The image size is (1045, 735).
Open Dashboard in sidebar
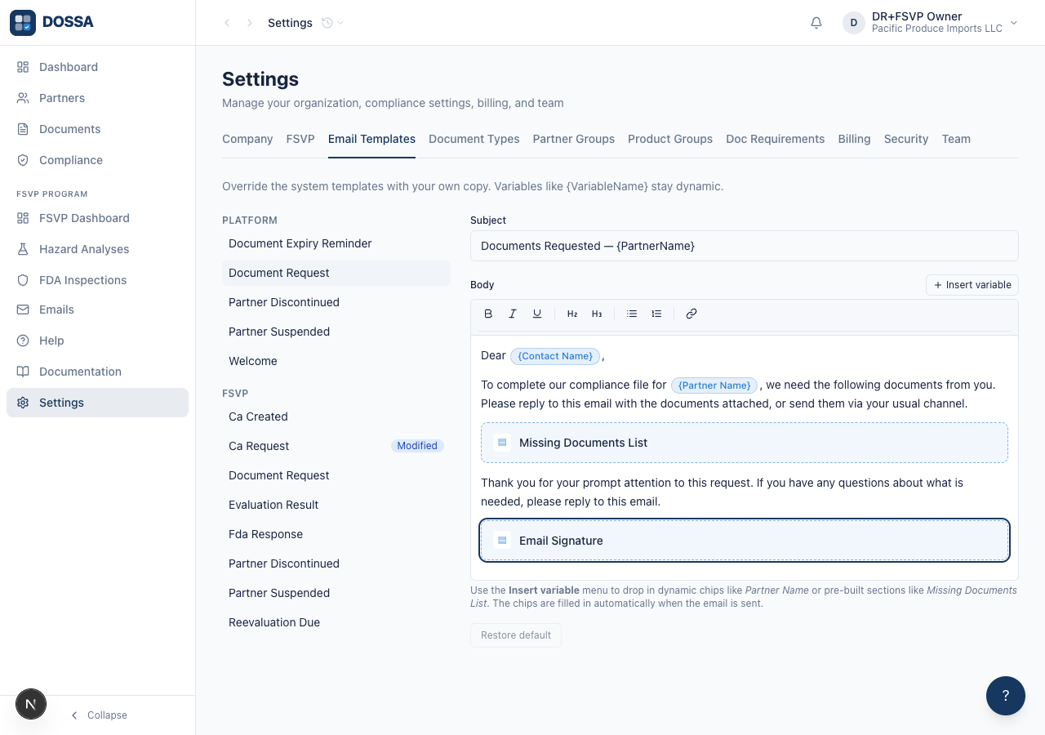point(98,67)
